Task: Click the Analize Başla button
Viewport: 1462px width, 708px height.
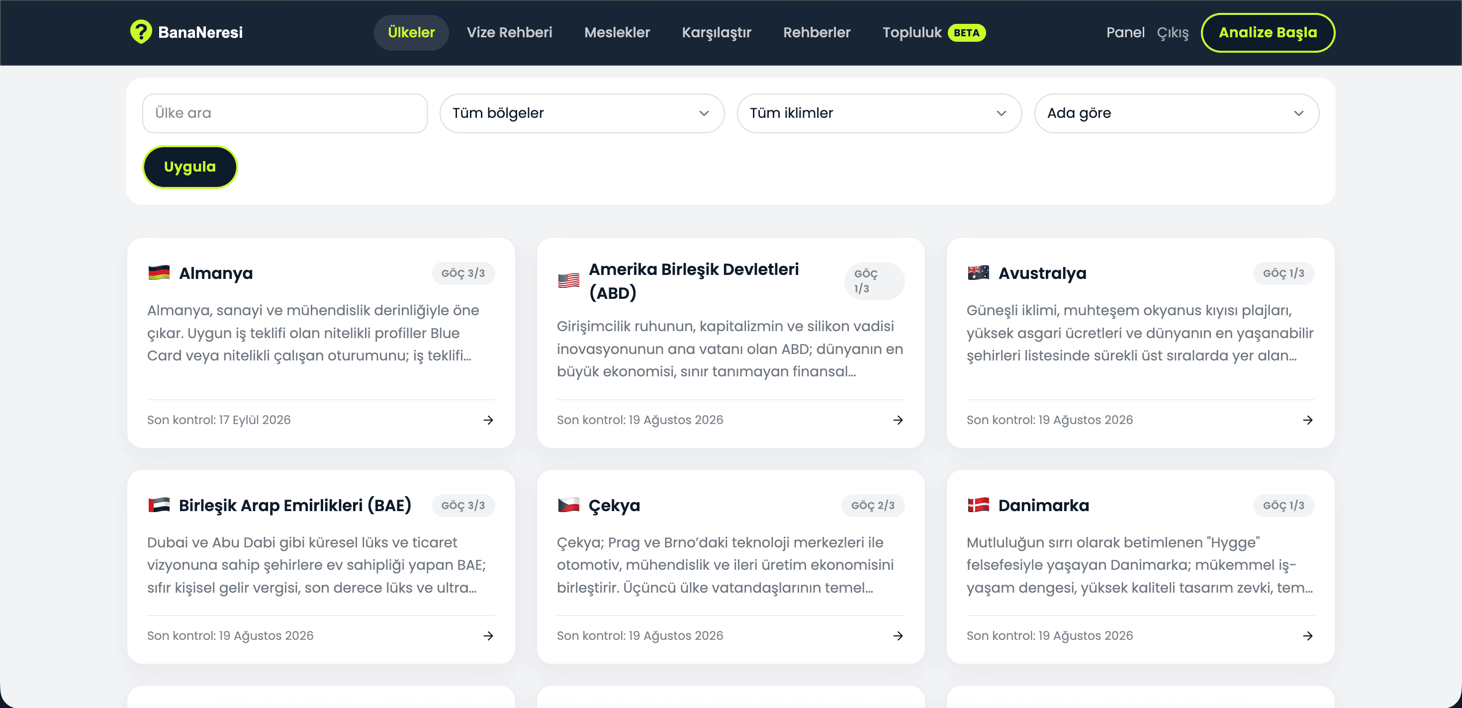Action: 1268,32
